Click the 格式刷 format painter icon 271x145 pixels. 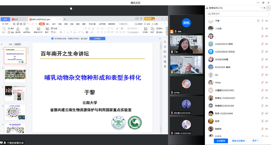click(x=17, y=29)
